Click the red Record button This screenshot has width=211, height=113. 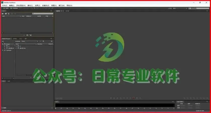click(134, 98)
